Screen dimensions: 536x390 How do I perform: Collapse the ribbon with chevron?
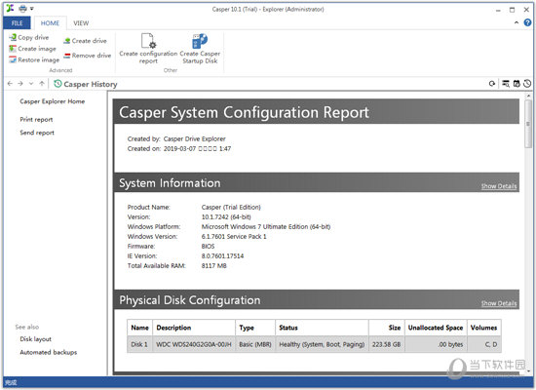[x=517, y=22]
